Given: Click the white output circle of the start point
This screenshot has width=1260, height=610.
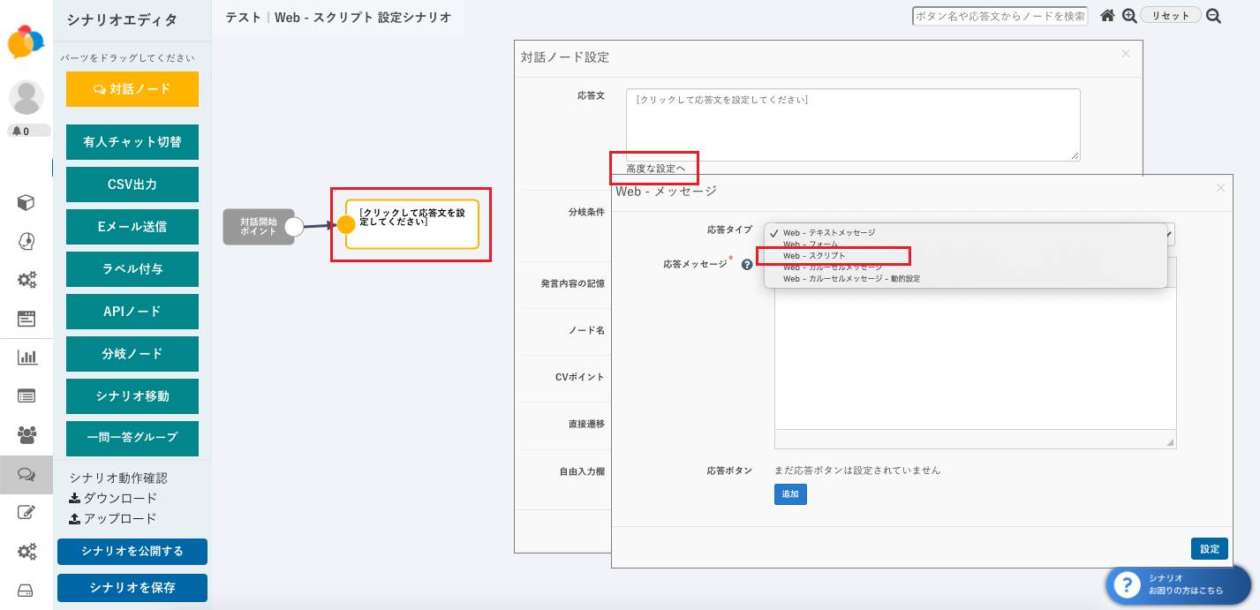Looking at the screenshot, I should [294, 227].
